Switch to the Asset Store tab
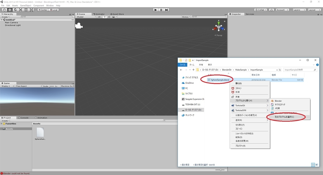 click(x=117, y=14)
